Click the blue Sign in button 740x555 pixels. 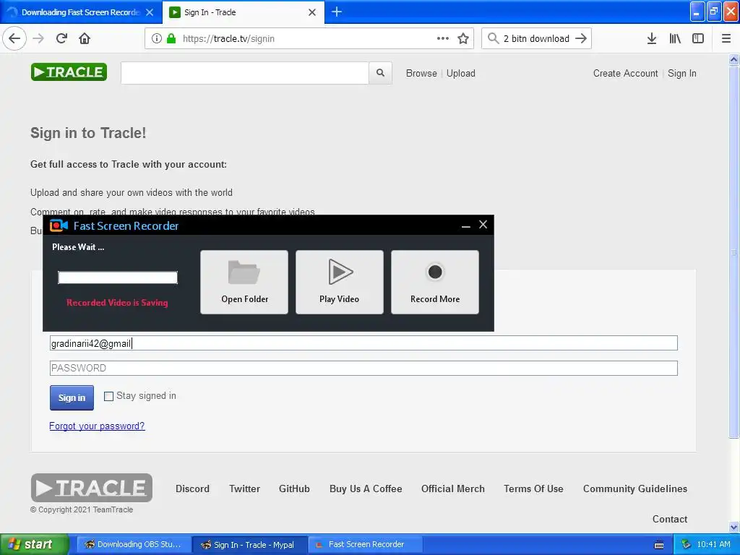click(72, 397)
